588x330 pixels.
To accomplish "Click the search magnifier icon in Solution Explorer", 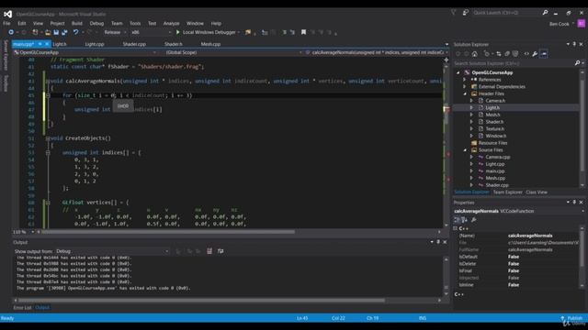I will point(578,63).
